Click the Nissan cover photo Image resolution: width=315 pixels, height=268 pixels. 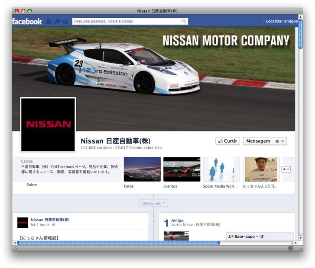pos(154,79)
